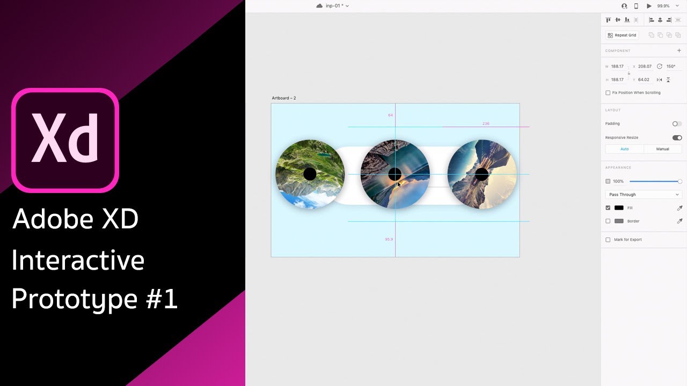Select the Artboard – 2 label
The width and height of the screenshot is (687, 386).
284,98
